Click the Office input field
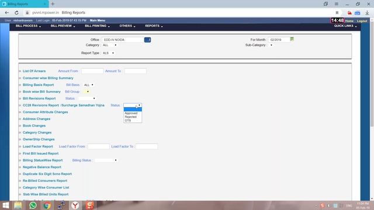374x210 pixels. click(123, 40)
